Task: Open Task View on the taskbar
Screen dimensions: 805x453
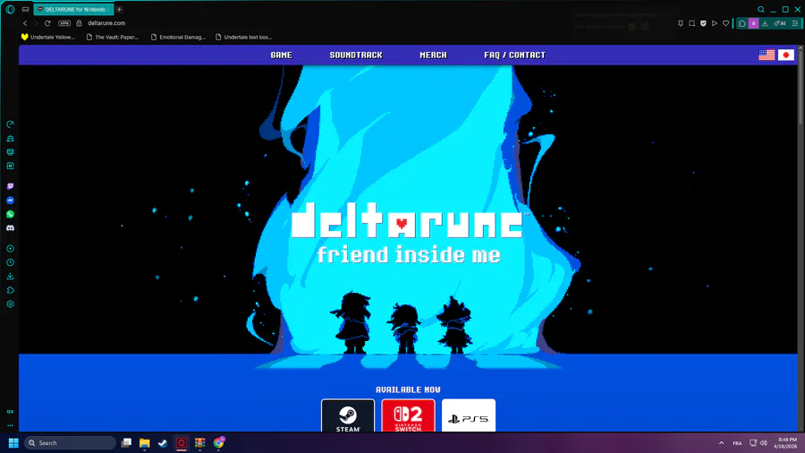Action: point(126,443)
